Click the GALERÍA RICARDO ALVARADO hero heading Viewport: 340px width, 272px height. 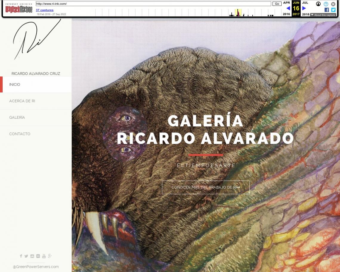205,130
